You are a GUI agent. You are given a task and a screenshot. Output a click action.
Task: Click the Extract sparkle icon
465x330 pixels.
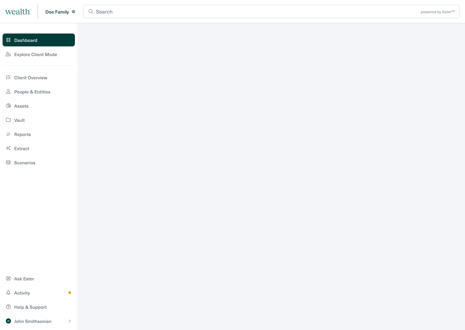(x=8, y=148)
